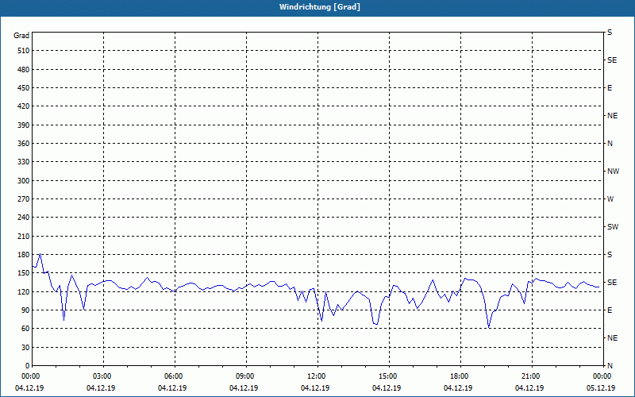Select the 60 y-axis tick label
This screenshot has height=397, width=635.
(x=25, y=329)
